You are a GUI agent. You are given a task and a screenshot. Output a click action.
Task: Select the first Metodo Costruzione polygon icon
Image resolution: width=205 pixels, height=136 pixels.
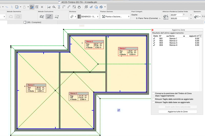42,17
